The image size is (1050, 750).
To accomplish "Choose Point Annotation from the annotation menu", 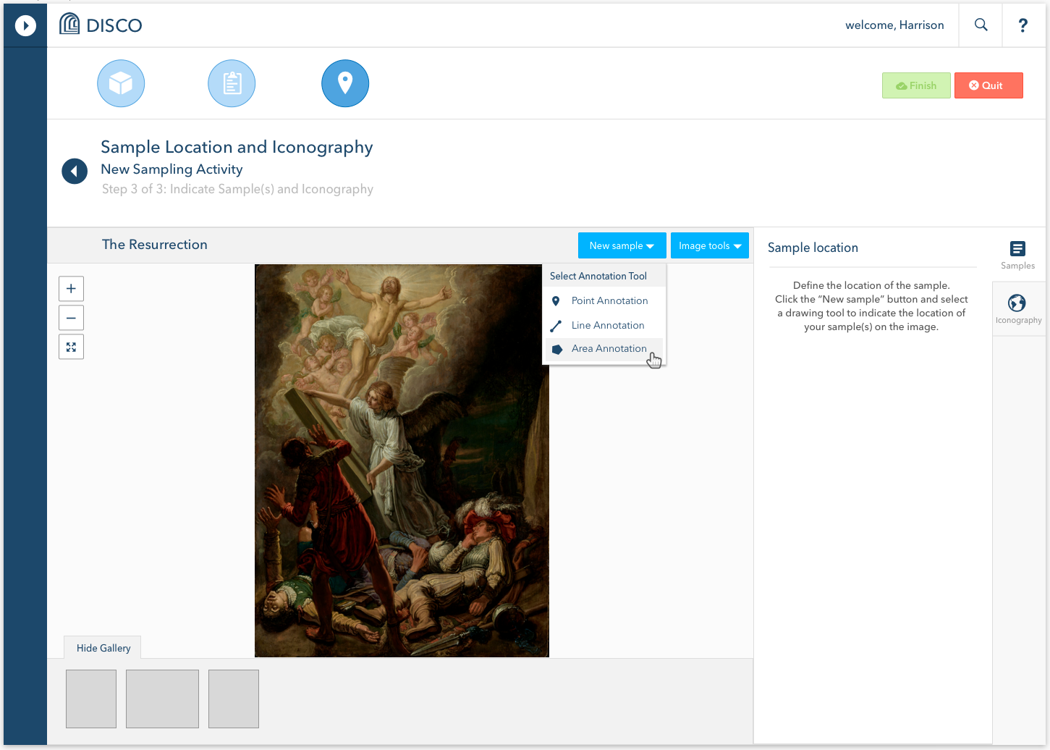I will [610, 300].
